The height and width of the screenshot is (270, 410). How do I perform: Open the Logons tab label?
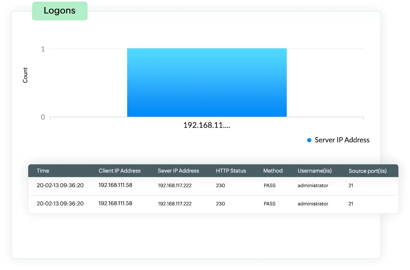tap(60, 11)
